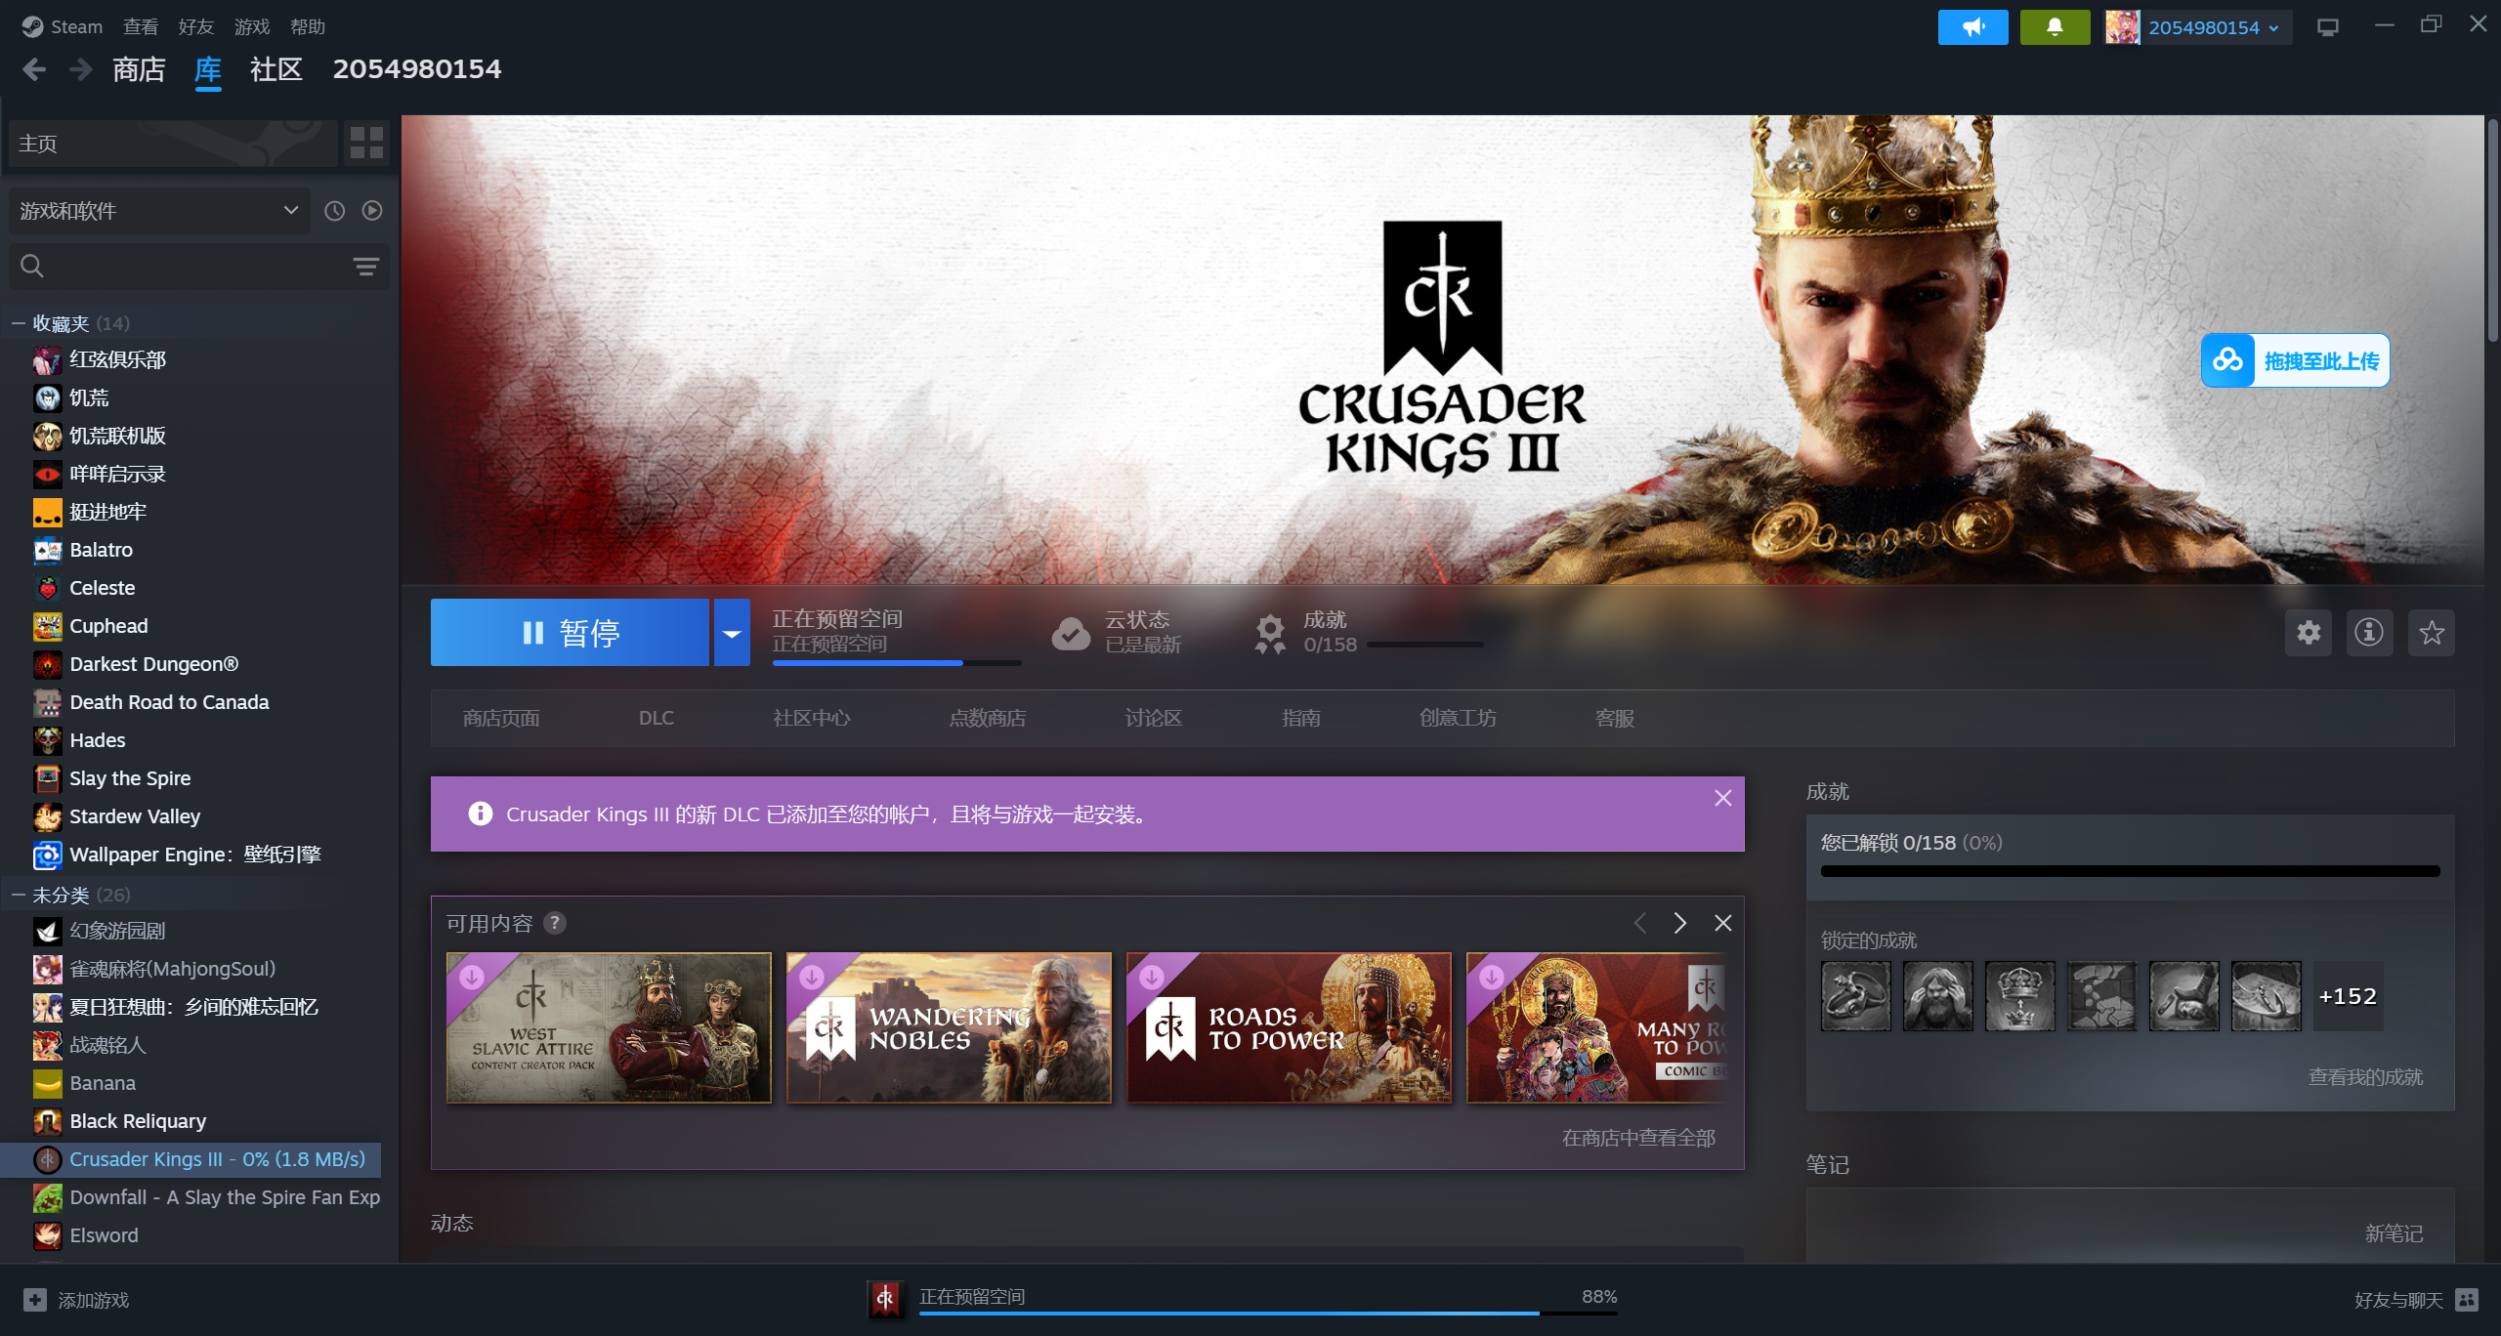Open game settings gear icon

2309,633
